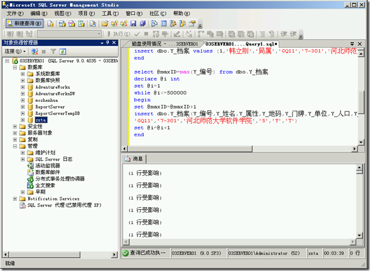Screen dimensions: 370x271
Task: Open the 文件 file menu
Action: (x=15, y=14)
